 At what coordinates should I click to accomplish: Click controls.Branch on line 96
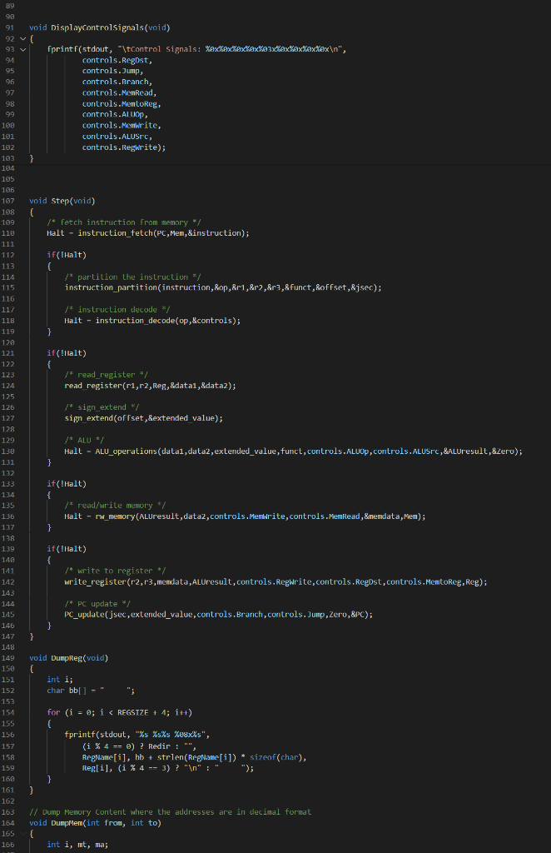point(115,82)
